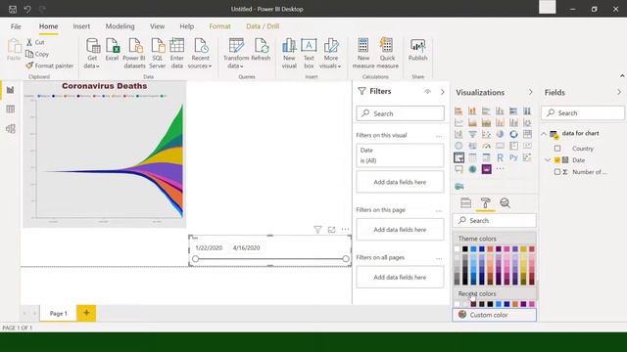Select the gauge visualization
627x352 pixels.
(486, 146)
